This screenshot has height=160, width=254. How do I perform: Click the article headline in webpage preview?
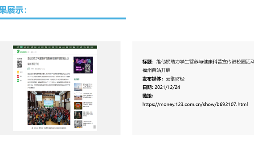tap(48, 61)
